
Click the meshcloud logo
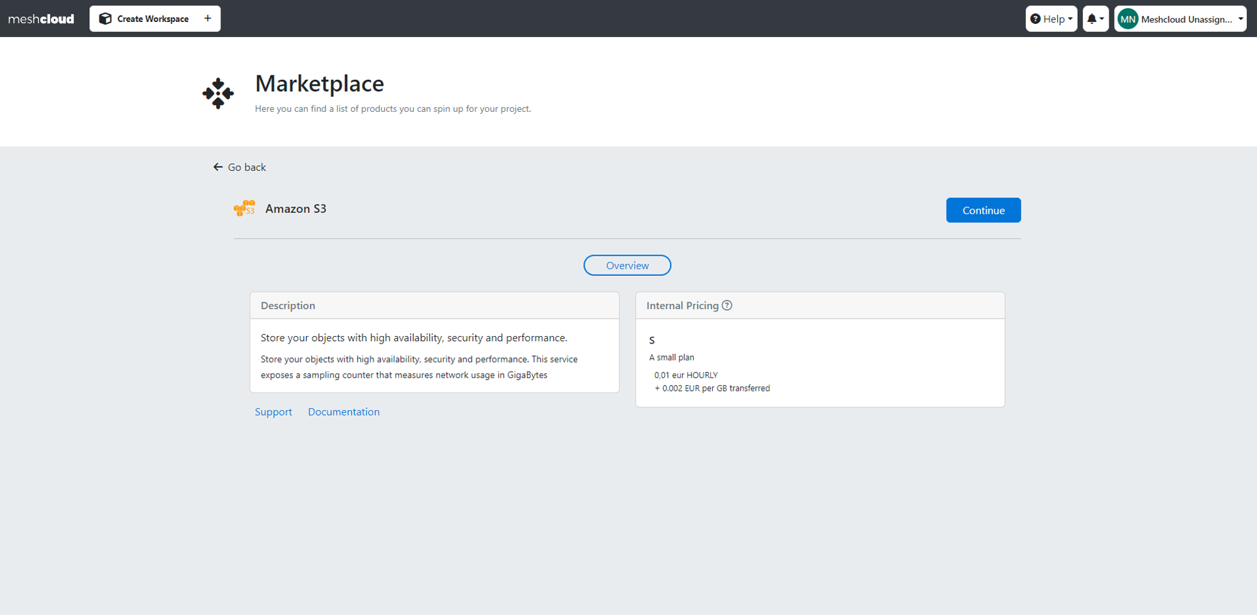41,19
